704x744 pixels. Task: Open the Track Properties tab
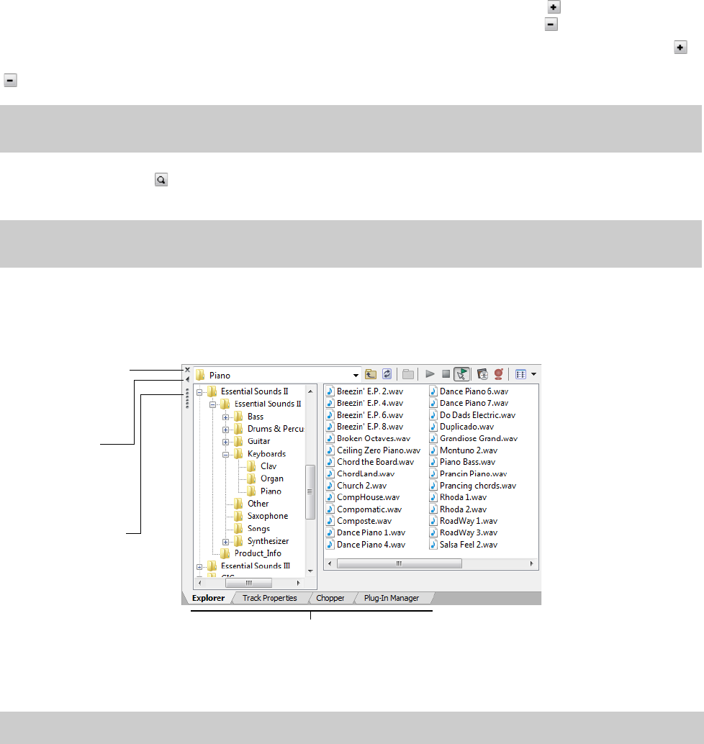(x=270, y=598)
